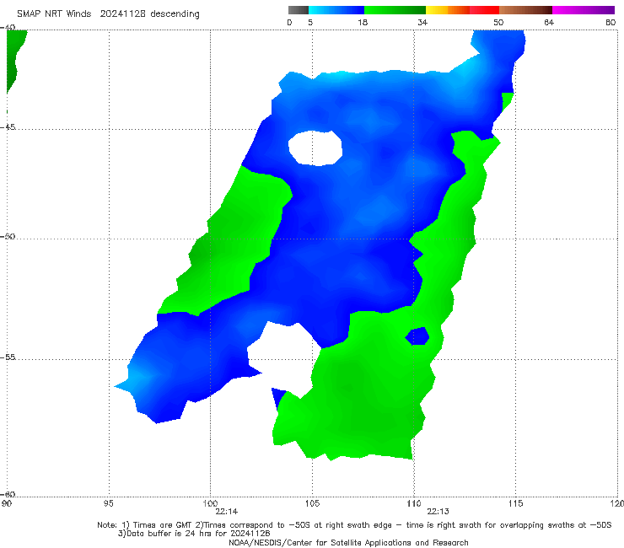Screen dimensions: 624x548
Task: Select the red segment of the color bar
Action: click(x=484, y=10)
